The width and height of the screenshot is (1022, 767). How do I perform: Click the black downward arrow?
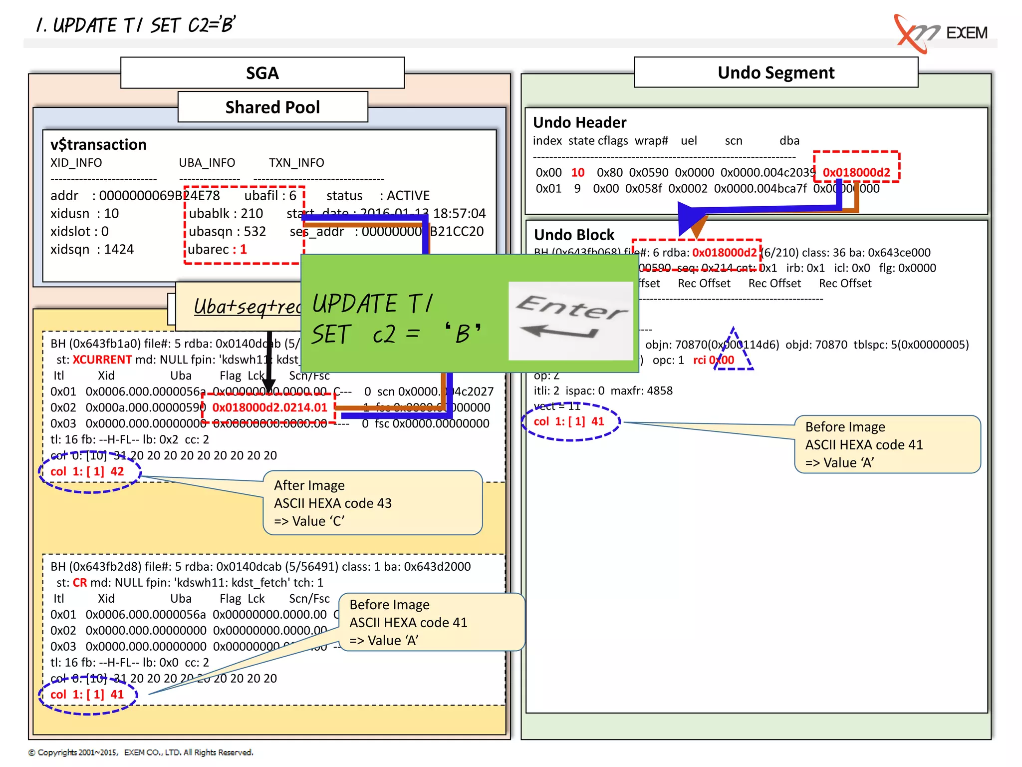tap(269, 362)
